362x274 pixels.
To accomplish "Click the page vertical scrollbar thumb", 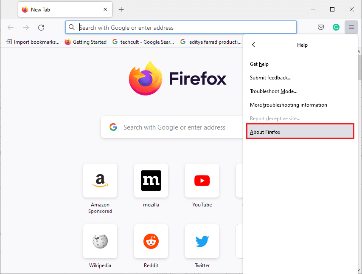I will 360,67.
